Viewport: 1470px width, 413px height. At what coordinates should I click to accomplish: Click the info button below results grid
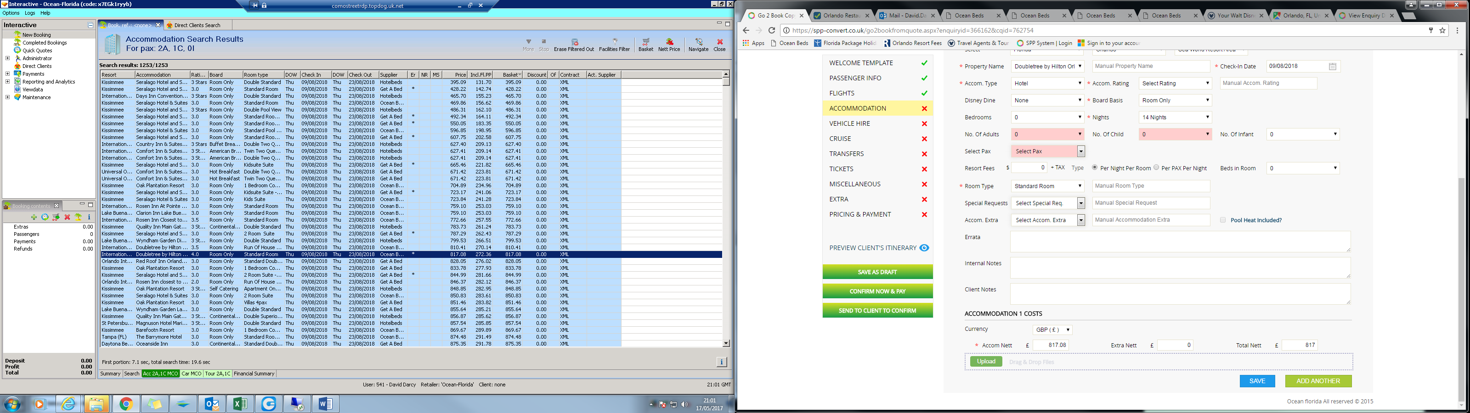tap(721, 362)
